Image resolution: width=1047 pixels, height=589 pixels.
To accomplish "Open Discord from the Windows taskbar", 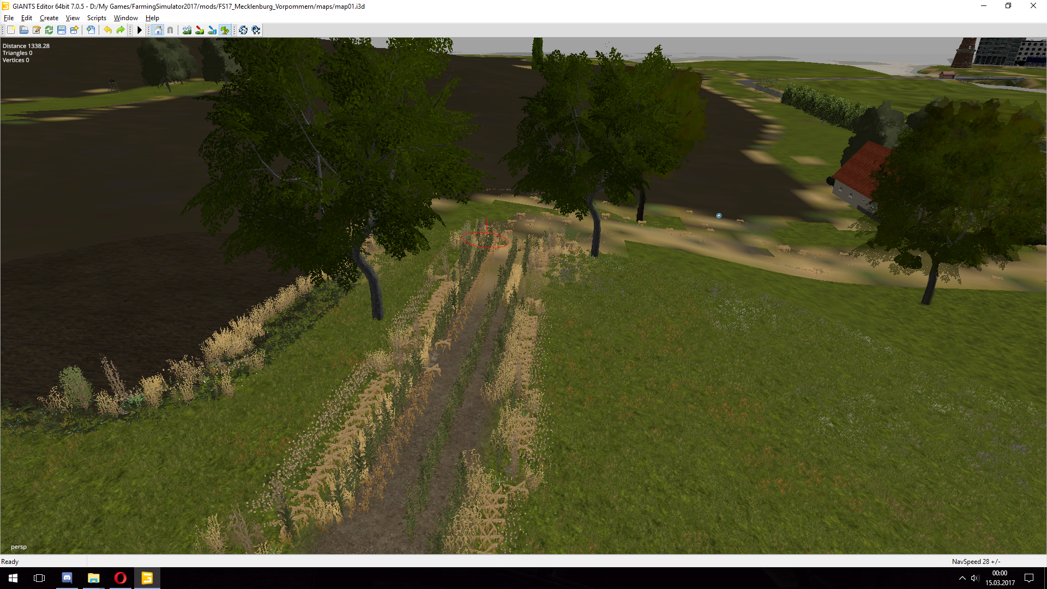I will [x=67, y=578].
